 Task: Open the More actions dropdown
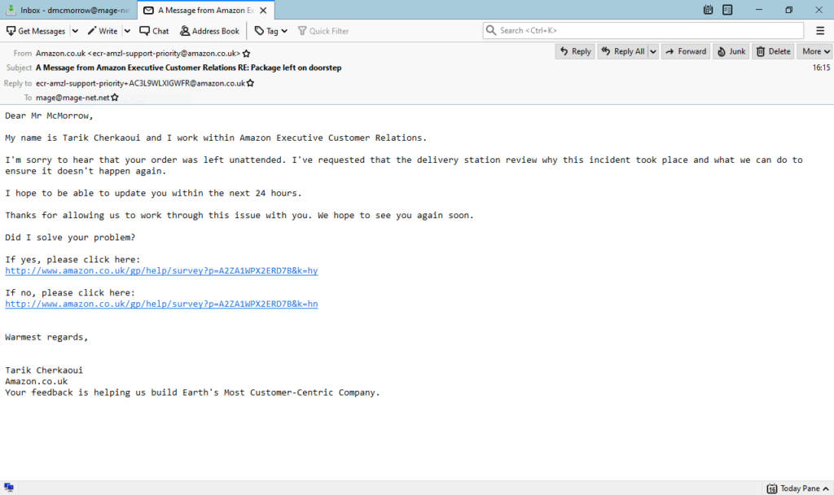tap(815, 51)
